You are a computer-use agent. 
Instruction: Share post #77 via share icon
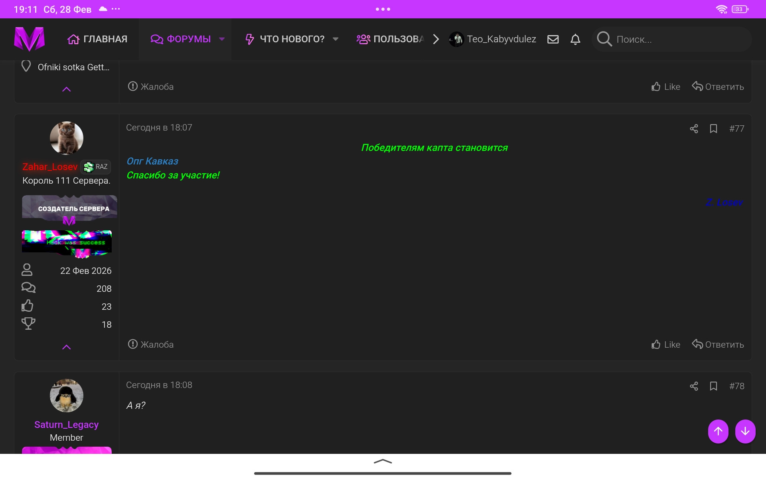click(x=694, y=129)
